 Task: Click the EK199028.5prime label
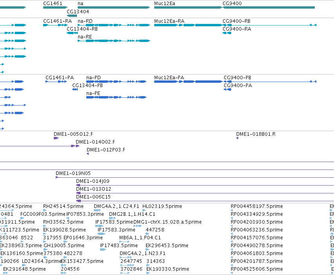coord(64,230)
